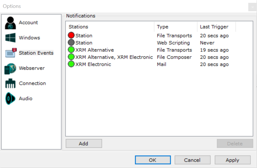Viewport: 257px width, 168px height.
Task: Select the Web Scripting notification row
Action: (x=173, y=43)
